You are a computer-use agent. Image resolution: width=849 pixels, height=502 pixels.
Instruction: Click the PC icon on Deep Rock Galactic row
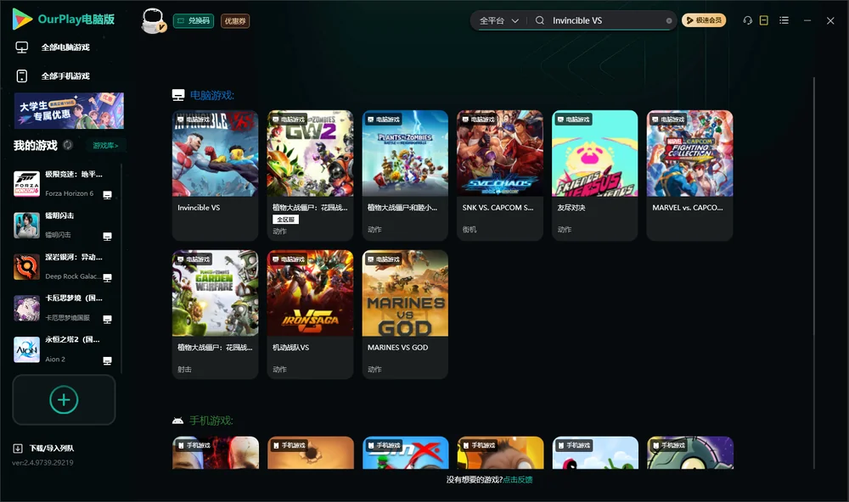coord(107,277)
